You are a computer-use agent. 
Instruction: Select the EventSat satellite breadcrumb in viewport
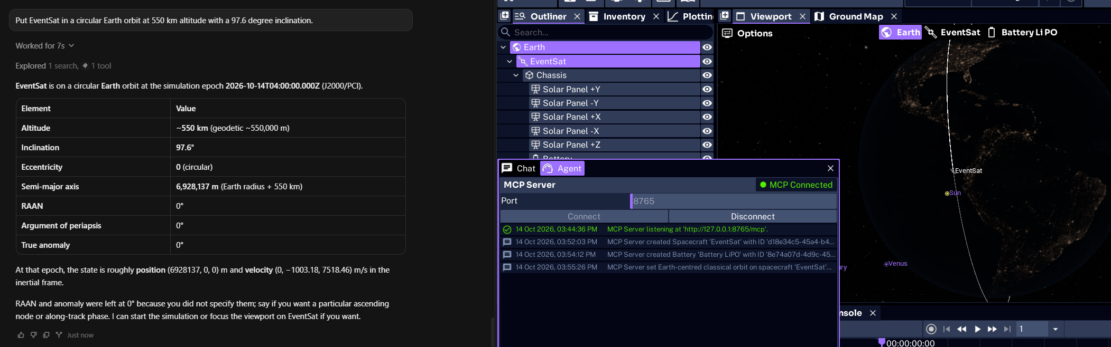point(953,32)
